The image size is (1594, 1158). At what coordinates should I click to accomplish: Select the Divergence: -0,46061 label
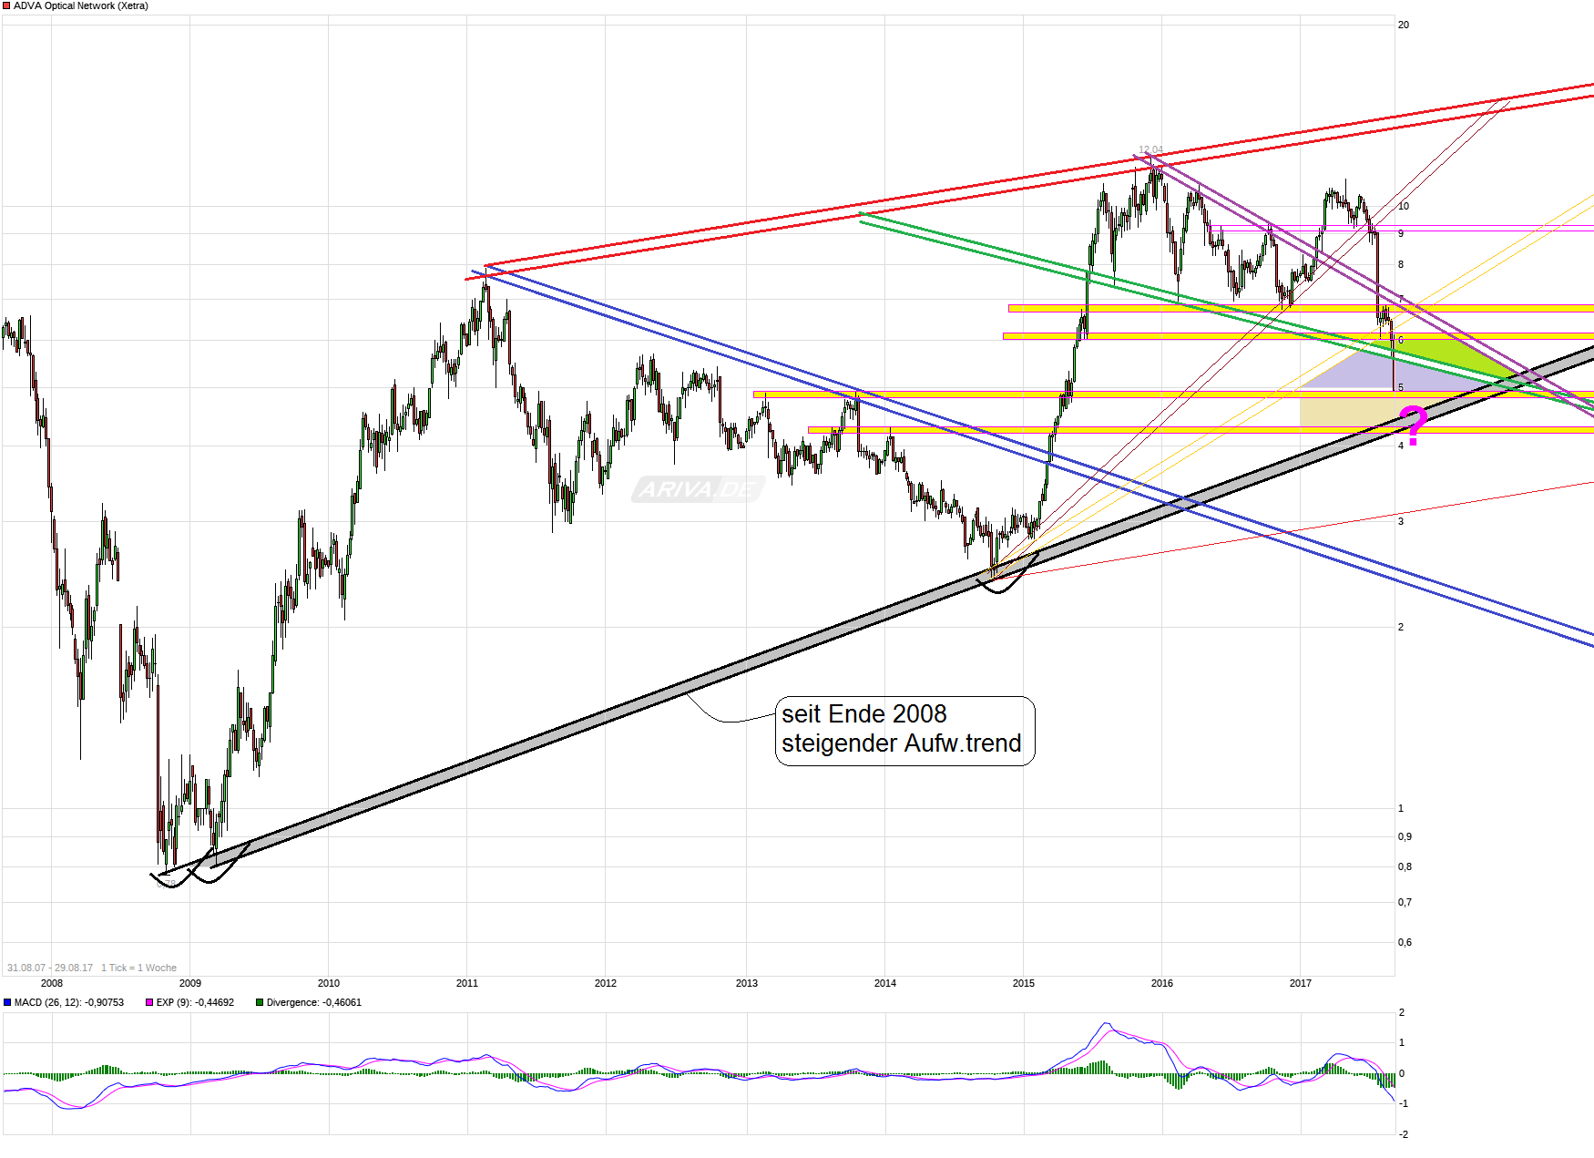[x=314, y=1002]
